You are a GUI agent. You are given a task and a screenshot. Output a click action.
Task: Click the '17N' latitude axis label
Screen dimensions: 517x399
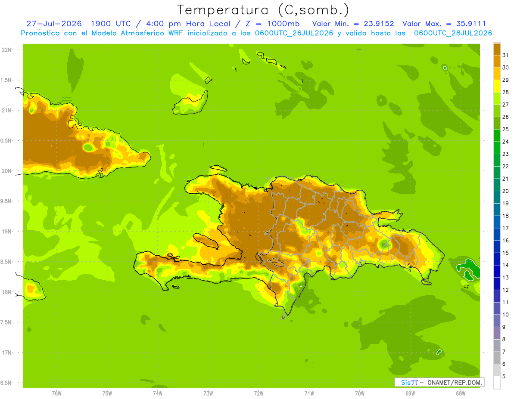(6, 353)
